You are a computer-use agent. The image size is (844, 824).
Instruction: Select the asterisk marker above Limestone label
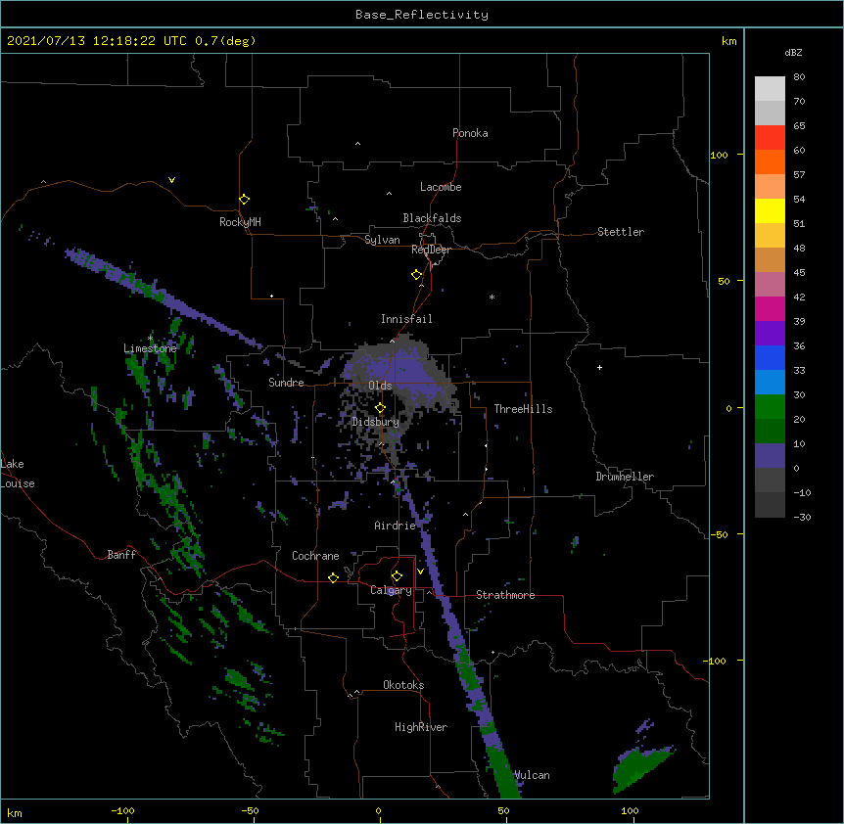pos(150,339)
